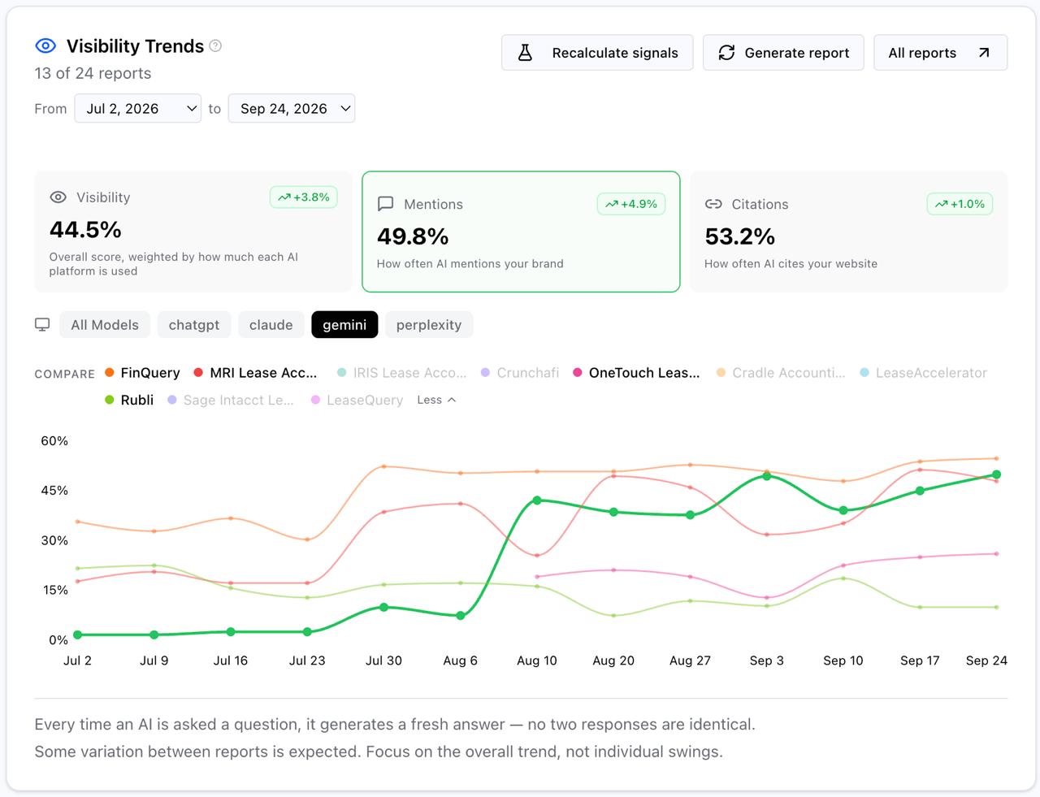Click the Generate report button
The width and height of the screenshot is (1040, 797).
pos(783,53)
